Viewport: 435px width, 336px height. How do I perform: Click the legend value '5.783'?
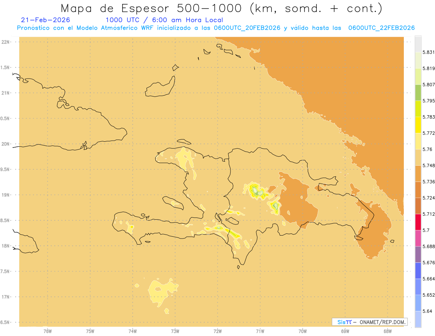coord(428,117)
